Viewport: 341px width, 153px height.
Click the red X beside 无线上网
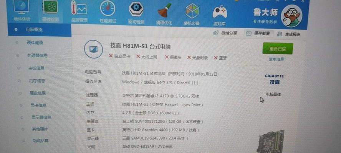(138, 57)
